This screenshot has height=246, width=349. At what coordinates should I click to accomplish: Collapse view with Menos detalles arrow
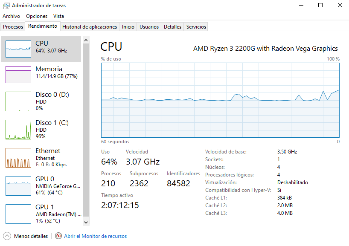[x=7, y=236]
